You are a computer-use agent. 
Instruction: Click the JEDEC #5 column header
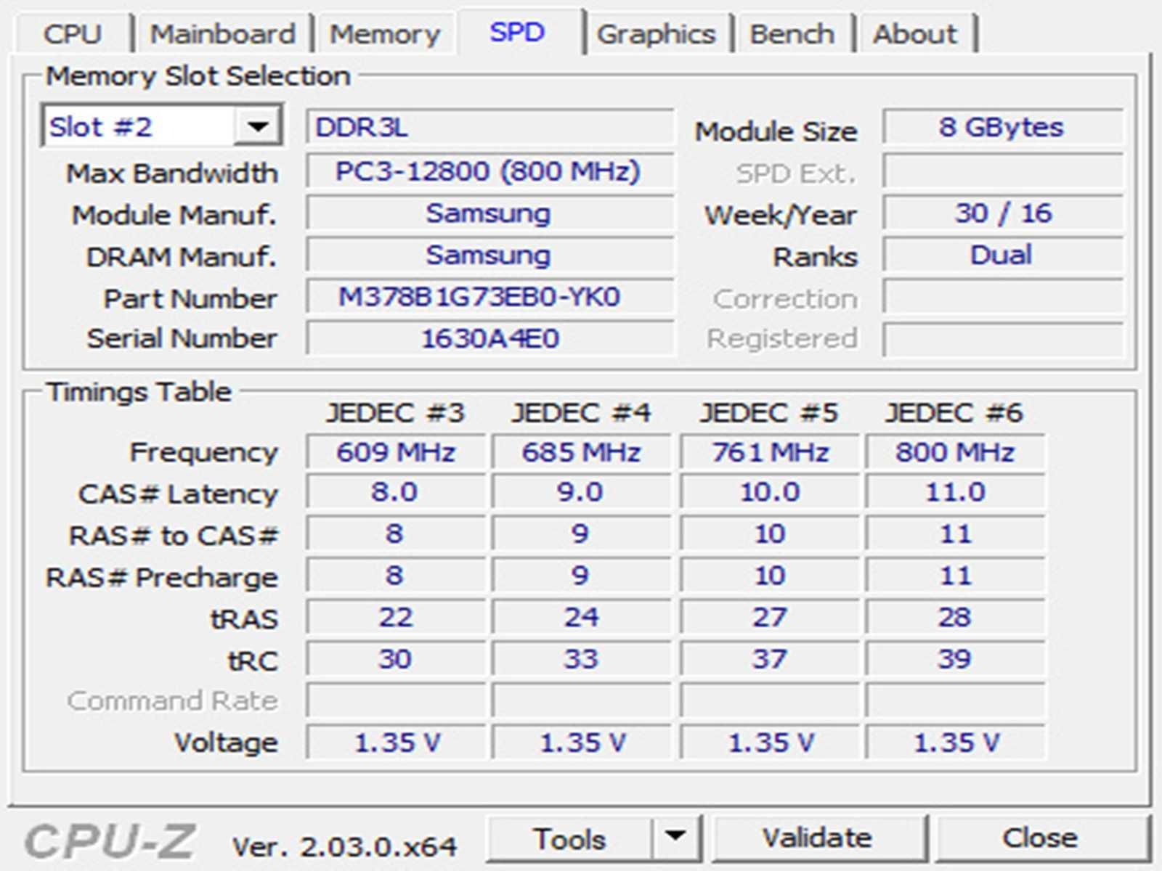pyautogui.click(x=768, y=413)
